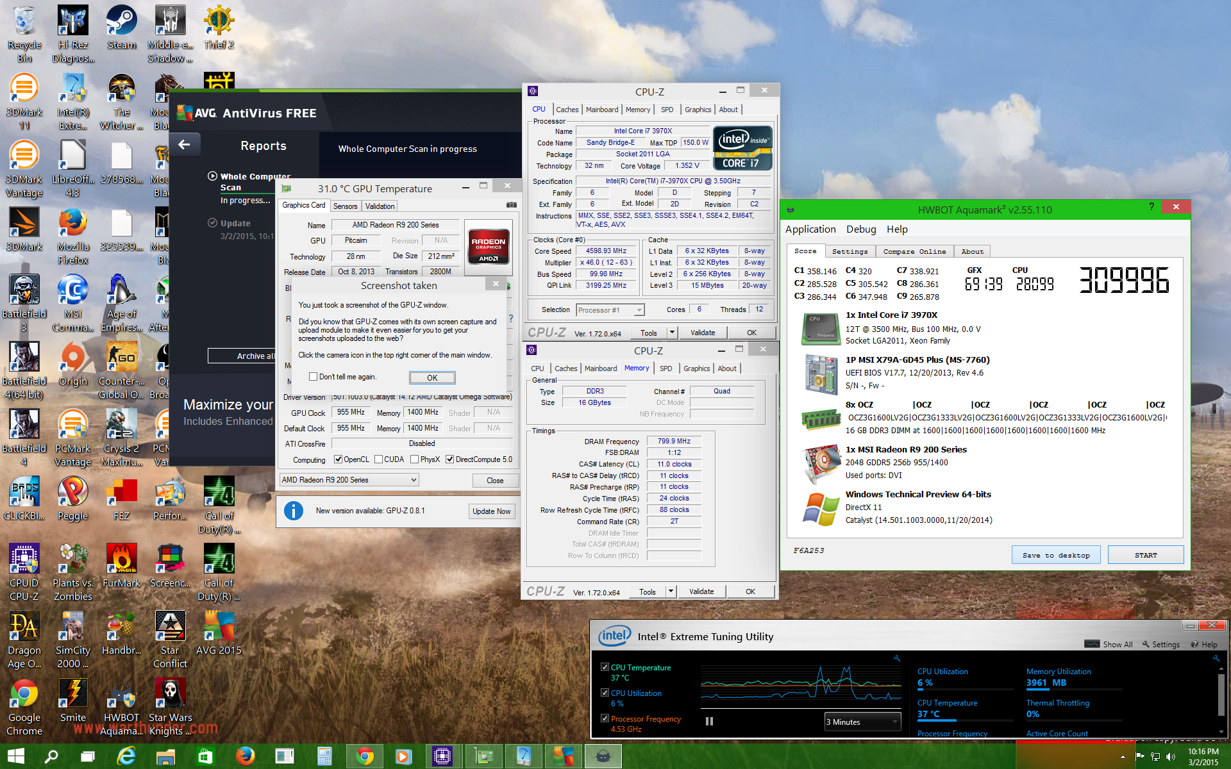The image size is (1231, 769).
Task: Toggle the Processor Frequency checkbox in Intel XTU
Action: click(x=605, y=718)
